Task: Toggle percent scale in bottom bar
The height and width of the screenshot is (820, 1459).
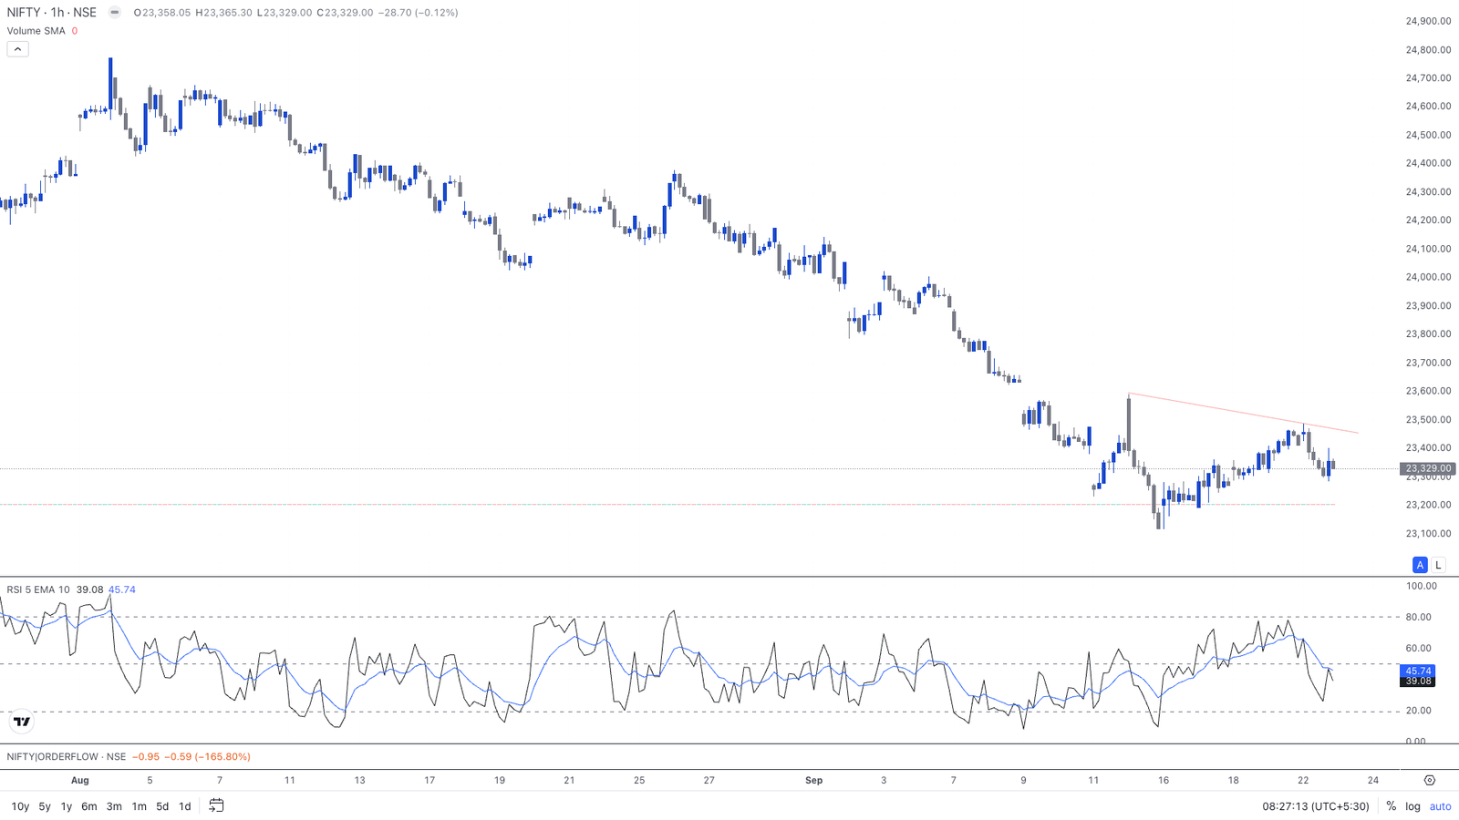Action: pos(1391,806)
